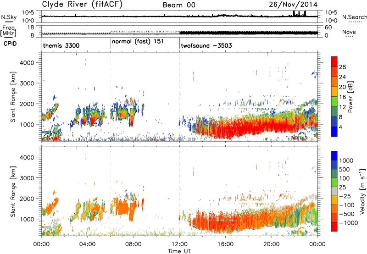Click the "04:00" time axis tick
Screen dimensions: 367x254
click(87, 244)
